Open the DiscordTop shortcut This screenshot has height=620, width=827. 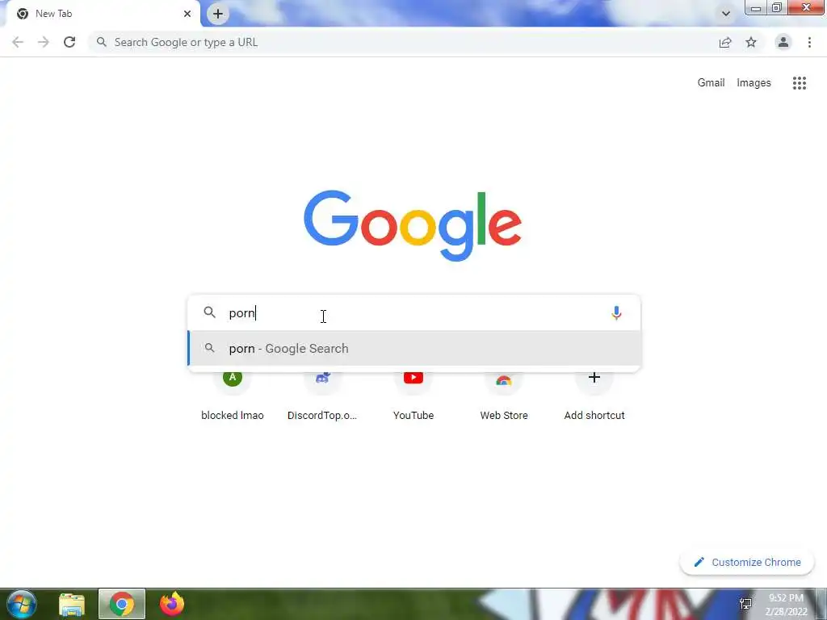tap(322, 396)
